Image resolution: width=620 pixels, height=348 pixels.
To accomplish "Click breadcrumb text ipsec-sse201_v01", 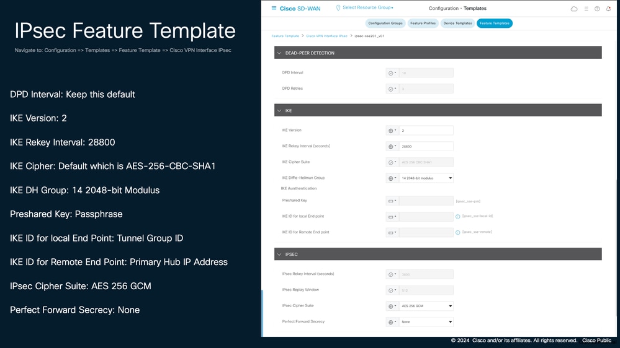I will pyautogui.click(x=369, y=36).
